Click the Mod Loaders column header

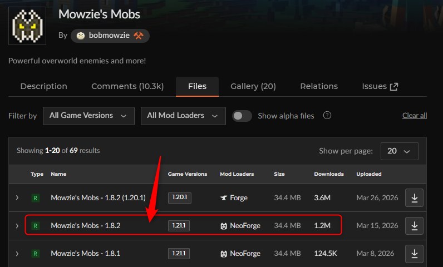237,174
